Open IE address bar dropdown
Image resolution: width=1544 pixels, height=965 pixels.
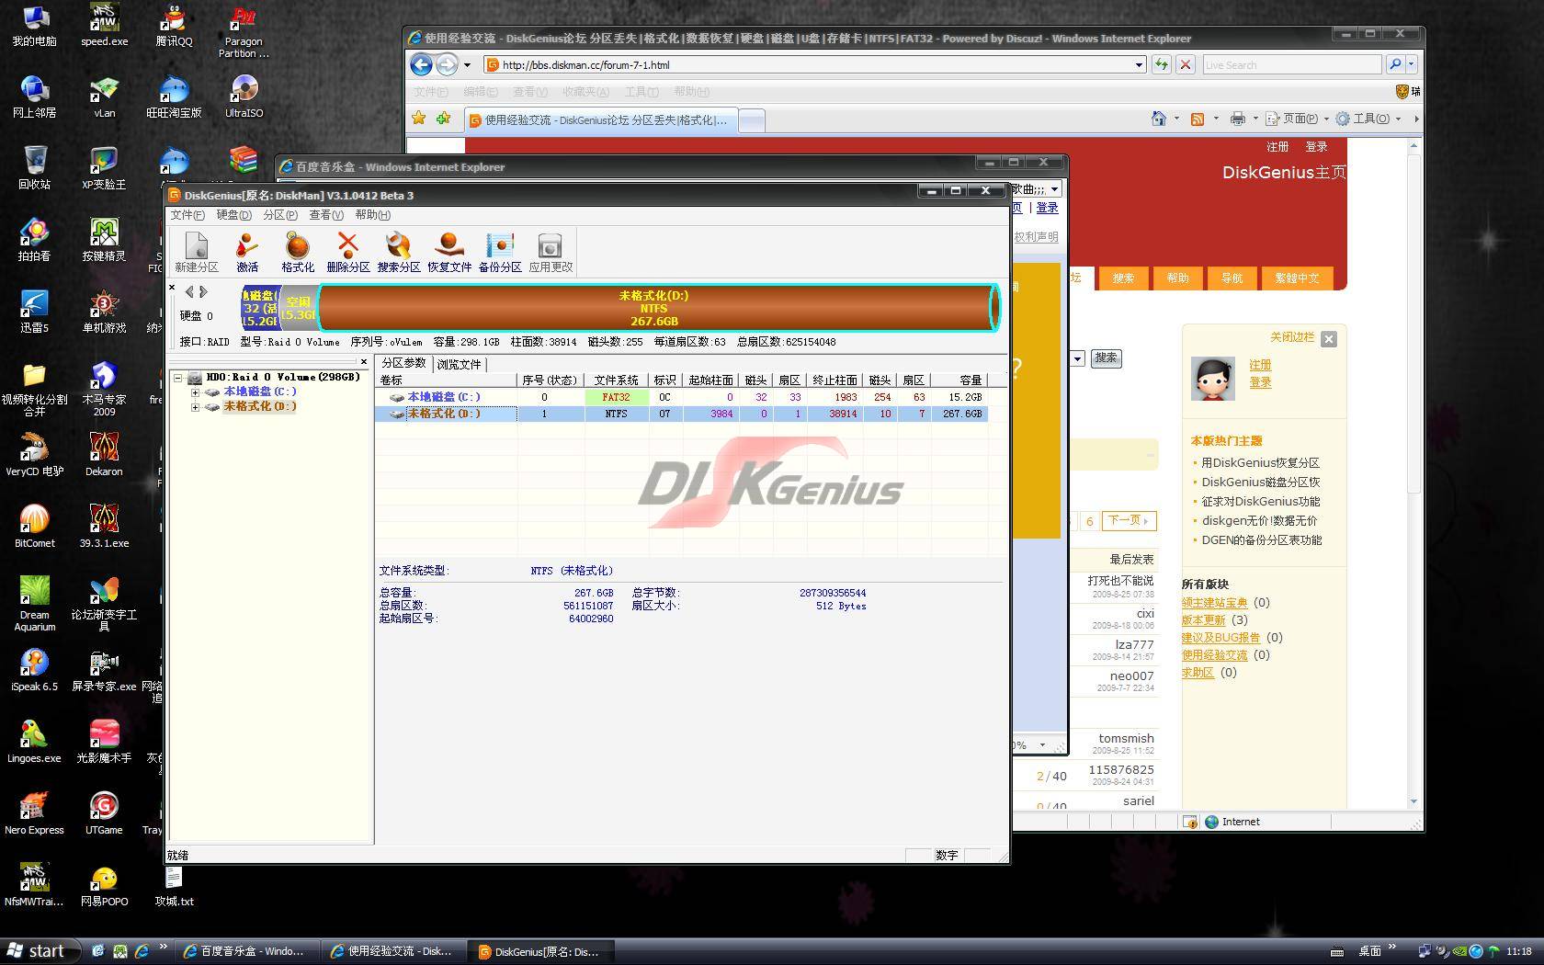pos(1139,64)
